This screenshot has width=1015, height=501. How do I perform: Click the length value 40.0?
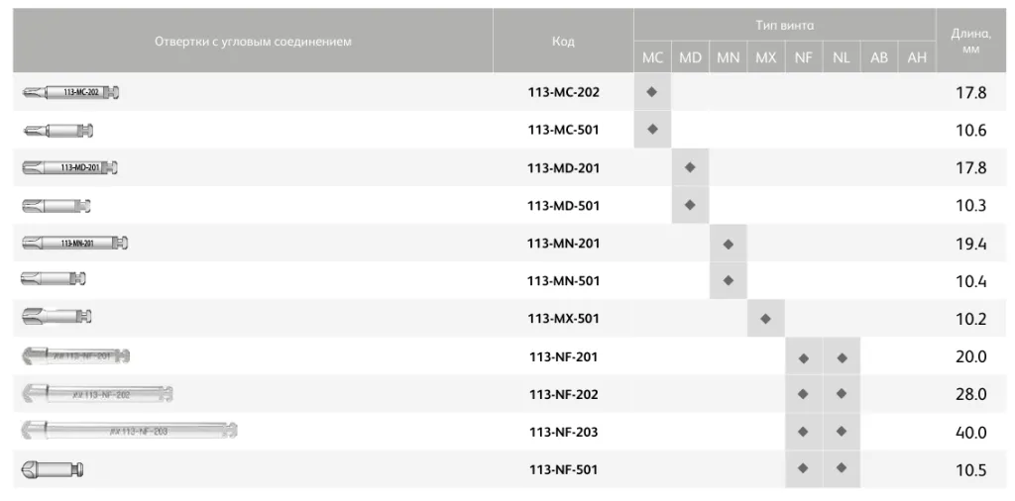970,433
